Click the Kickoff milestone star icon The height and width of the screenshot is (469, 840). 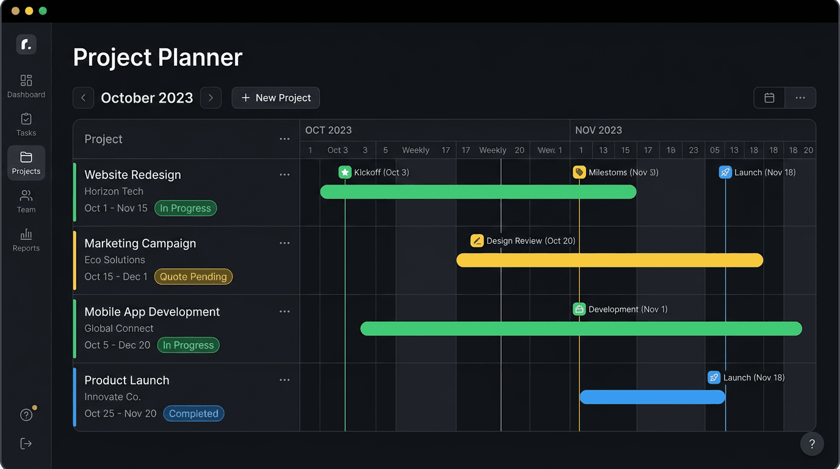tap(346, 172)
